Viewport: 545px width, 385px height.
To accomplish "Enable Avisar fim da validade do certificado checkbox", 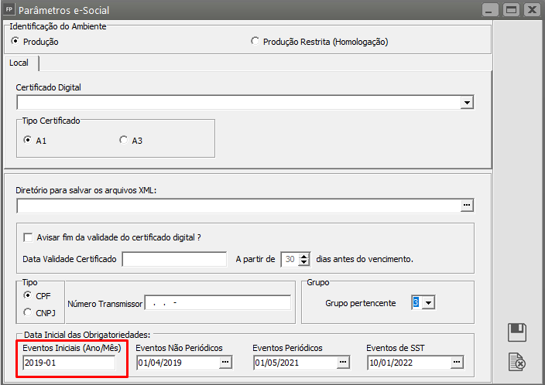I will click(x=28, y=237).
